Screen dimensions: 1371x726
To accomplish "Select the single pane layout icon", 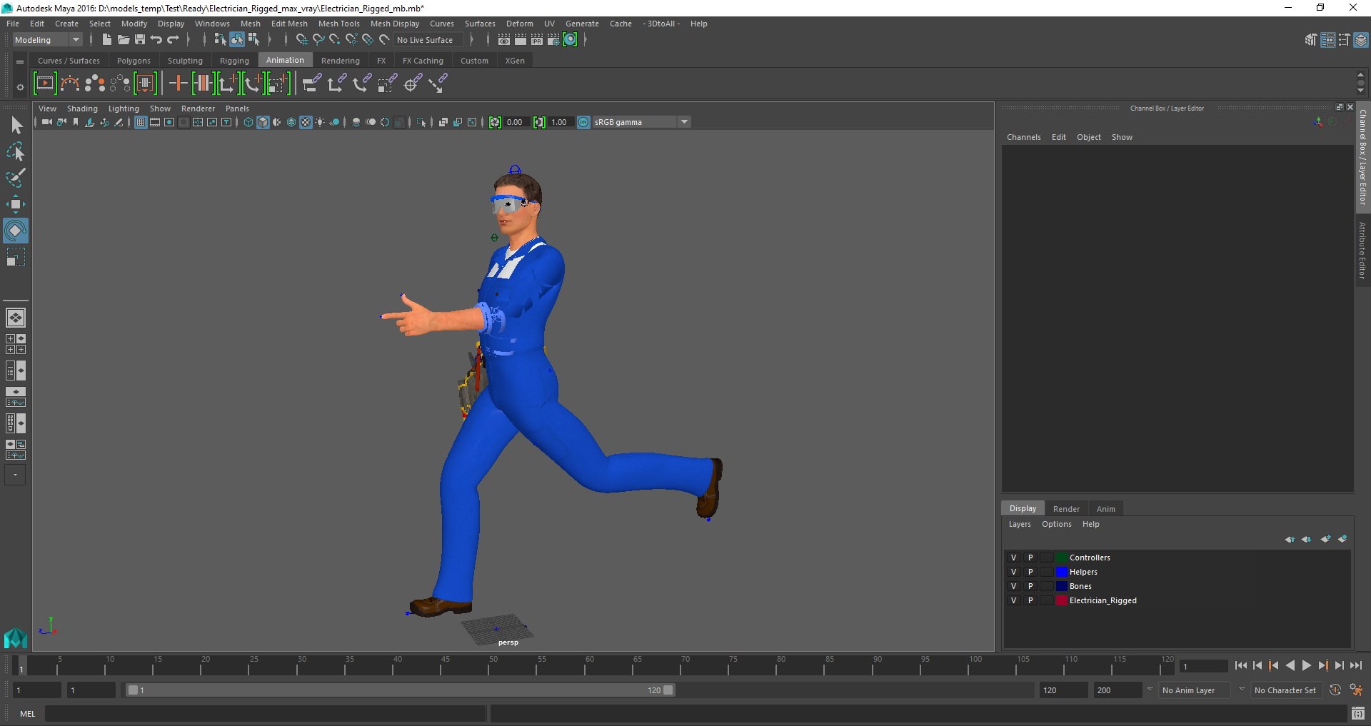I will pyautogui.click(x=16, y=317).
